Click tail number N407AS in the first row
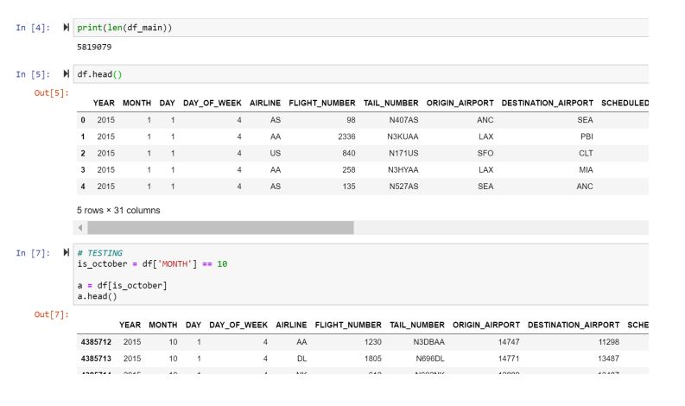 point(403,120)
